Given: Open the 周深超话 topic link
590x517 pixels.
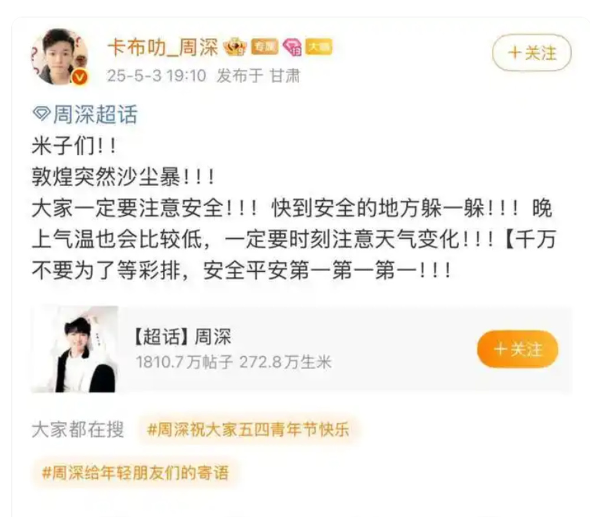Looking at the screenshot, I should coord(86,114).
